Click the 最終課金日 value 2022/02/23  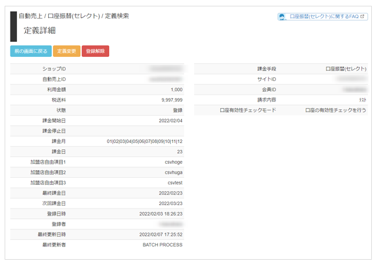click(x=171, y=193)
